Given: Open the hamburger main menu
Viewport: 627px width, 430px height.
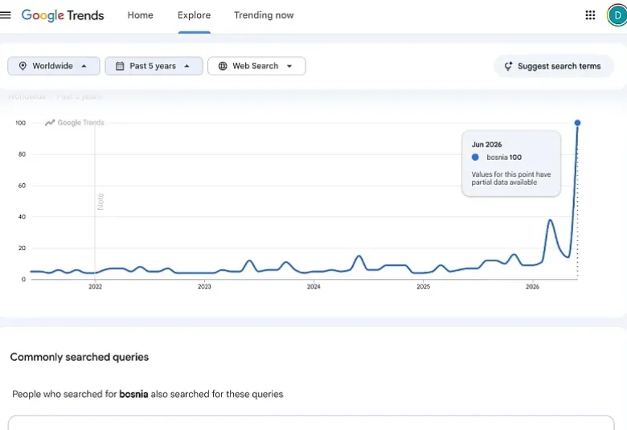Looking at the screenshot, I should tap(6, 15).
